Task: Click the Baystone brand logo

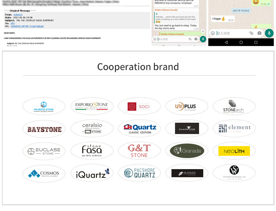Action: (44, 129)
